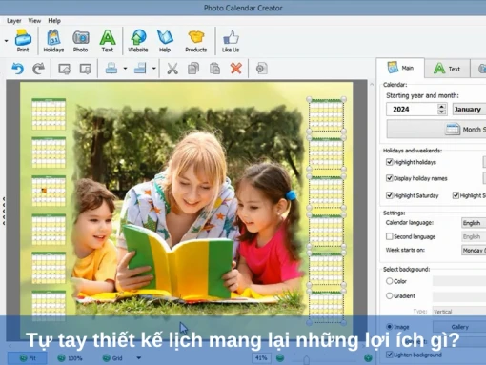
Task: Undo the last action
Action: click(18, 69)
